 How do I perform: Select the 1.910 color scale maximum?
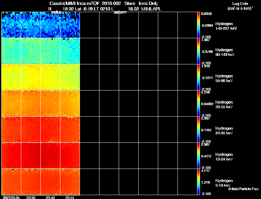click(x=206, y=66)
